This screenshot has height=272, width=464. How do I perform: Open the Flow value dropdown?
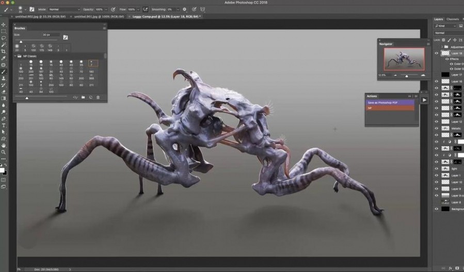pos(138,9)
